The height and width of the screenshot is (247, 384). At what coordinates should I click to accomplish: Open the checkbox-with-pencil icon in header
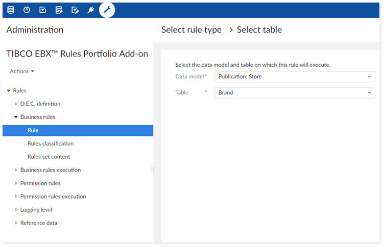pos(75,10)
